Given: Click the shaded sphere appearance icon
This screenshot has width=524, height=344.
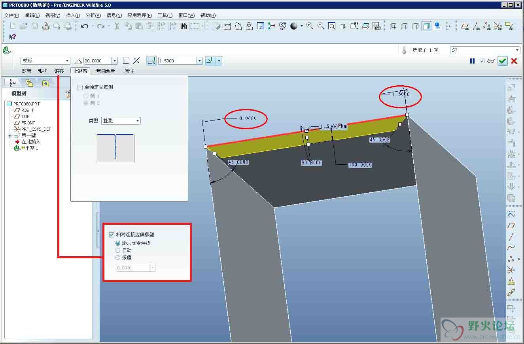Looking at the screenshot, I should (294, 26).
